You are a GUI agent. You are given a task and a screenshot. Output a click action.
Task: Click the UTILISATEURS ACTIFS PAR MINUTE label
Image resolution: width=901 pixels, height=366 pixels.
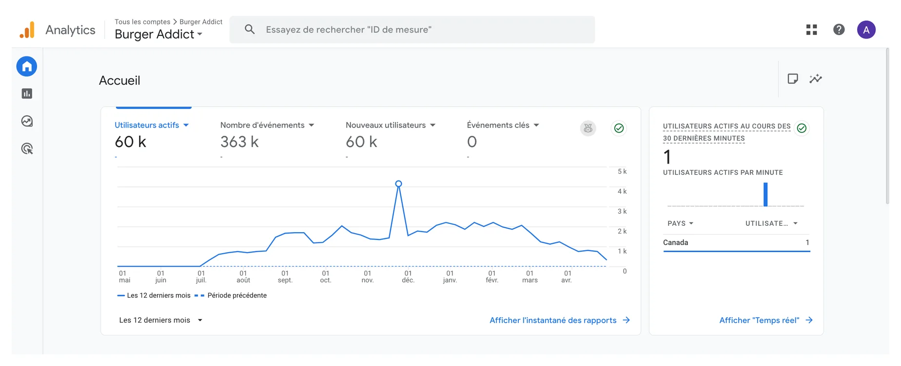coord(723,173)
